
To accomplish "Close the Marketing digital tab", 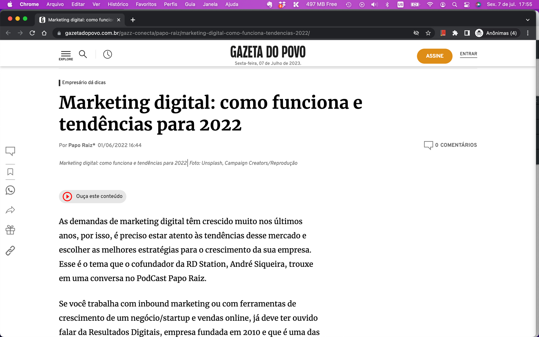I will click(x=118, y=20).
